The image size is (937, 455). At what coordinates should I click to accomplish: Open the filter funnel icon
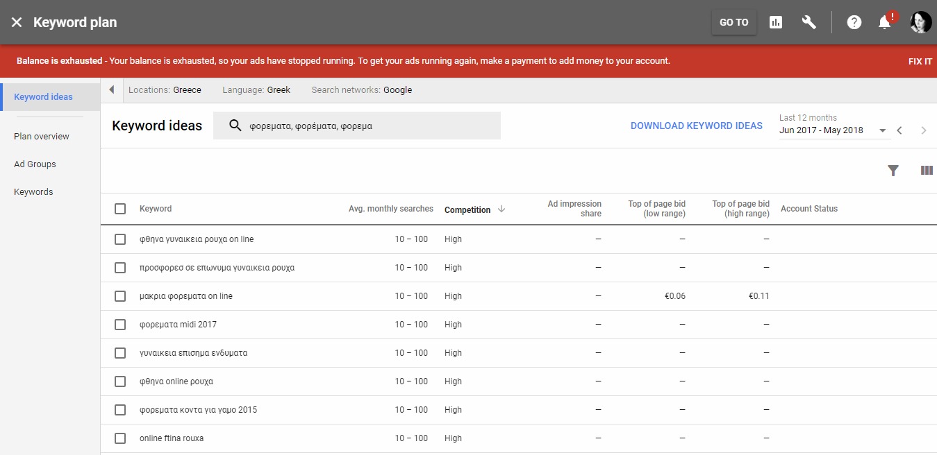893,171
